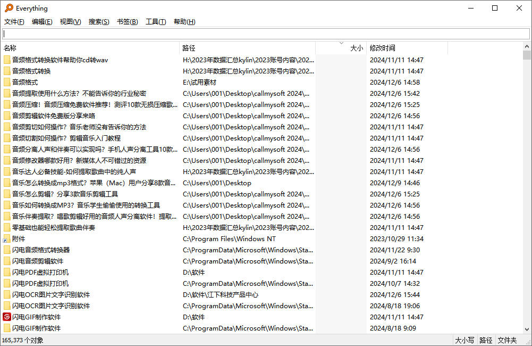
Task: Click folder icon of 闪电PDF虚拟打印机 in D:\软件
Action: click(7, 273)
